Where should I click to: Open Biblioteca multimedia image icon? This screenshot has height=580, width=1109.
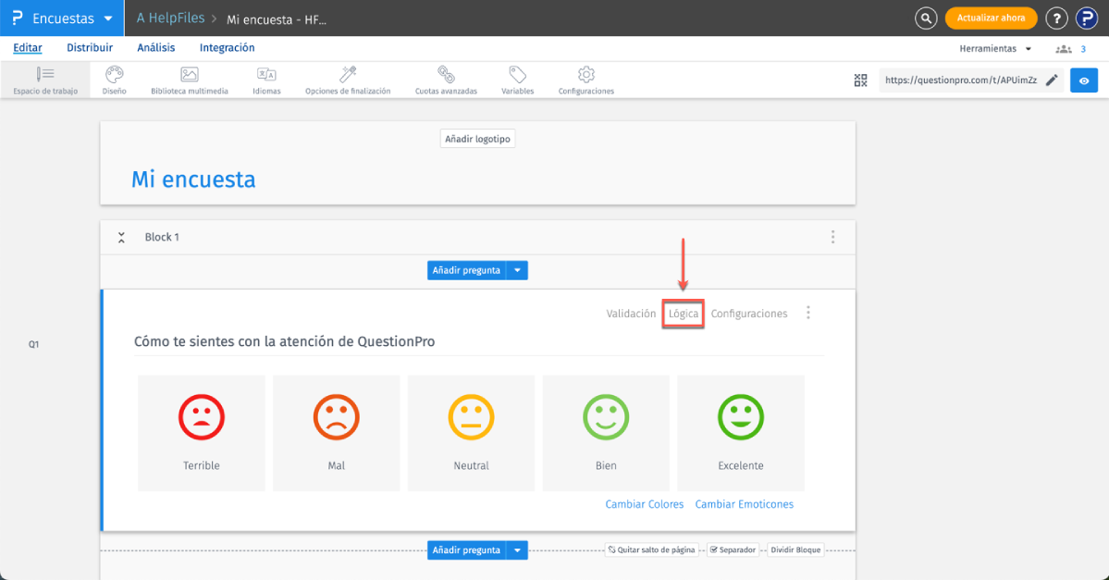coord(189,76)
